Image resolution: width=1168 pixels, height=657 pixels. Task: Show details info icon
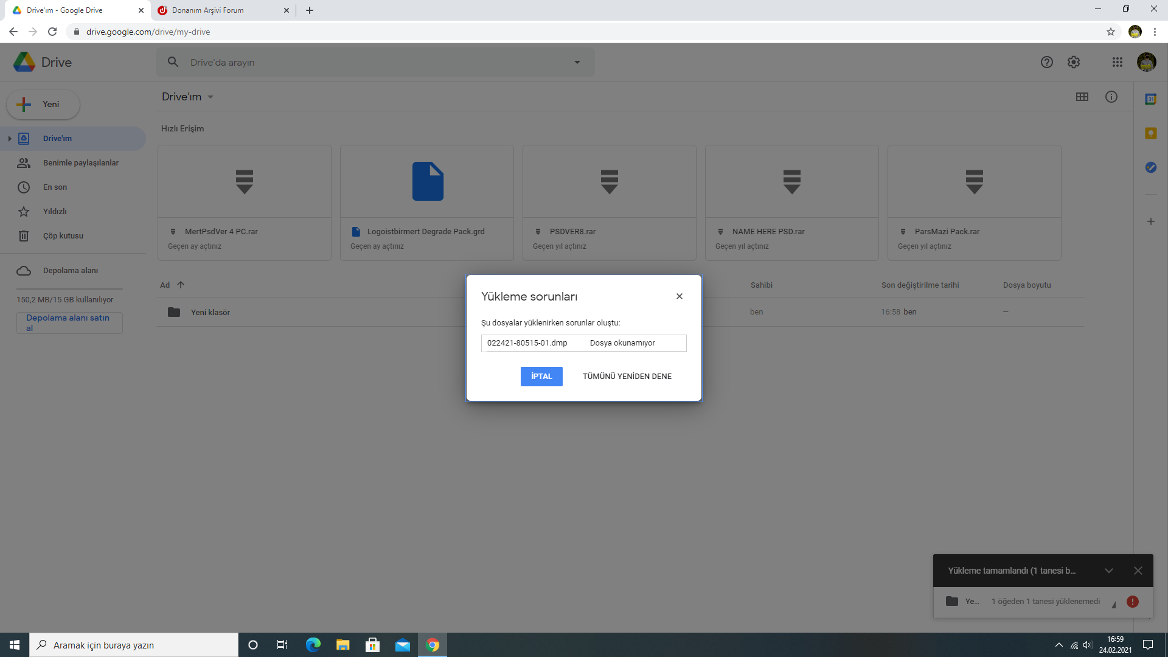[1111, 97]
